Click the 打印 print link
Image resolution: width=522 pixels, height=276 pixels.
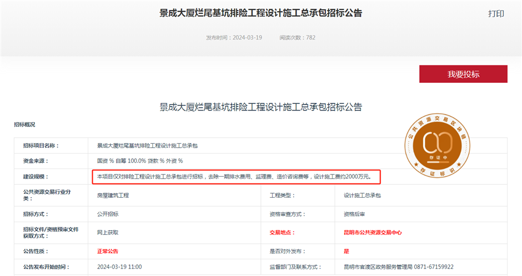tap(496, 14)
